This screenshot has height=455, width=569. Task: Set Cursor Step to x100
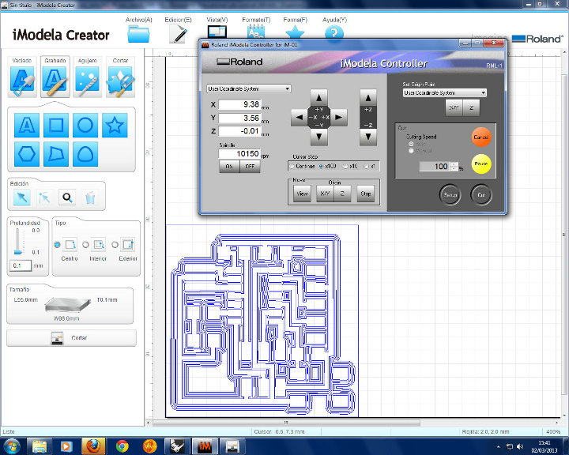click(x=321, y=166)
